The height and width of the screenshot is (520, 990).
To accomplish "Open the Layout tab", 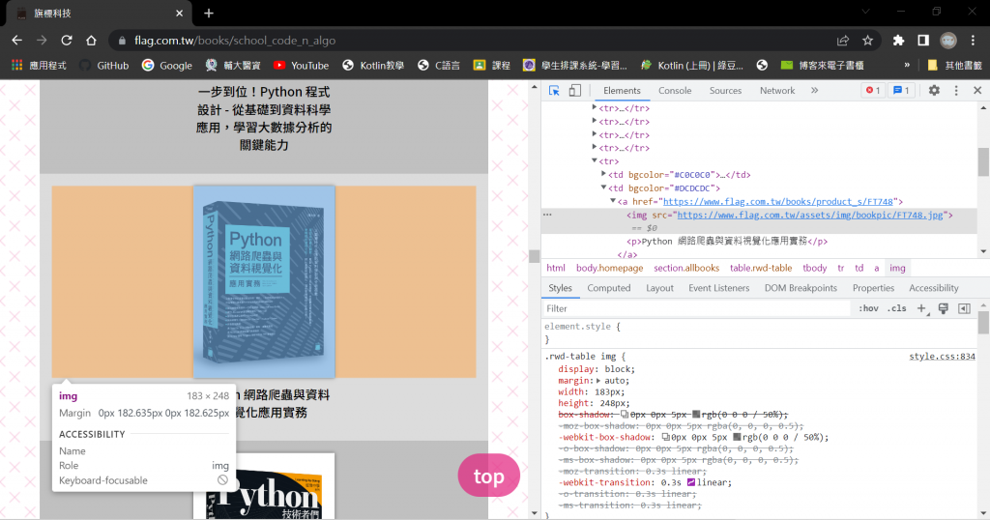I will coord(659,288).
